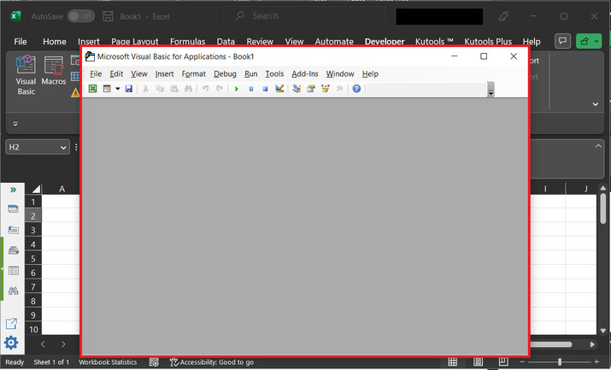
Task: Click Kutools pane pop-out arrow icon
Action: (11, 324)
